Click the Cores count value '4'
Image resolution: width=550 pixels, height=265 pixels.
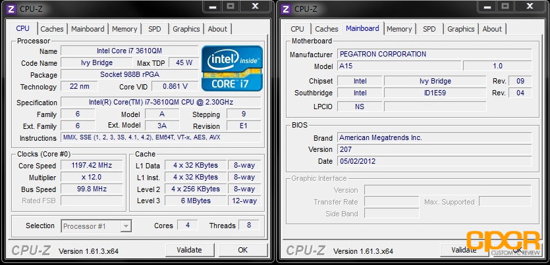pos(188,225)
